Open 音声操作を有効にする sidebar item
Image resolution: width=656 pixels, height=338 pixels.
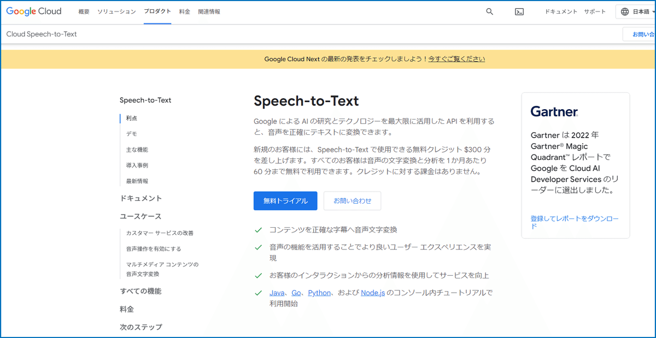click(153, 249)
